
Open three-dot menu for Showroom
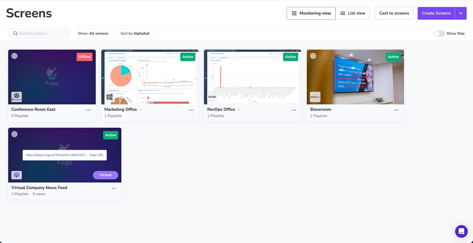[397, 110]
